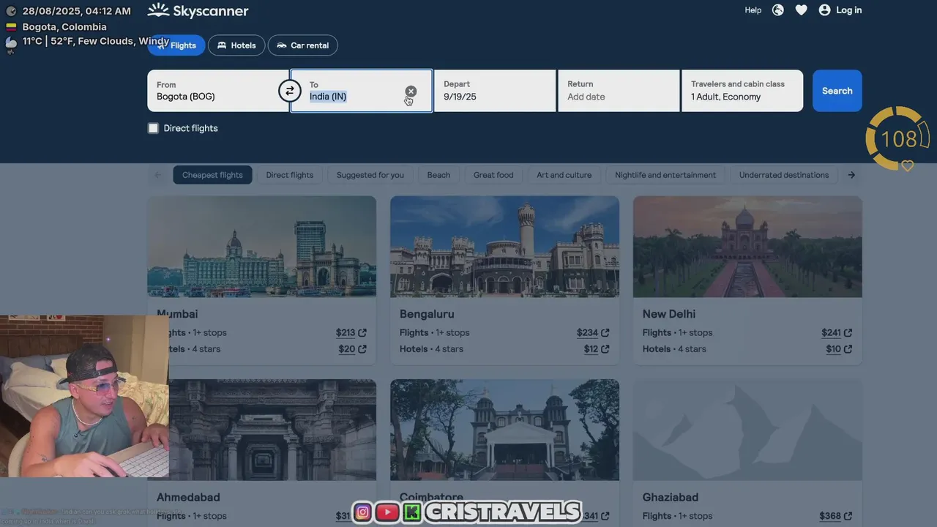The height and width of the screenshot is (527, 937).
Task: Open Ghaziabad flights $368 external link icon
Action: coord(848,516)
